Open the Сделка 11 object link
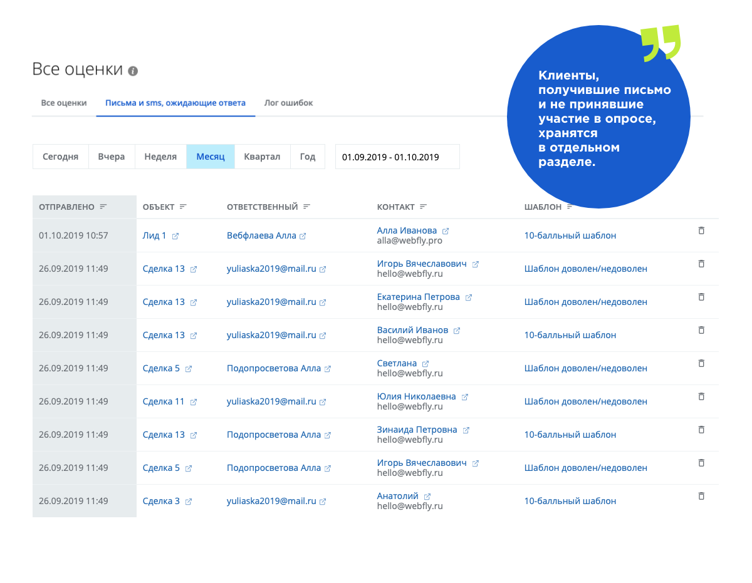The width and height of the screenshot is (752, 583). (x=164, y=401)
